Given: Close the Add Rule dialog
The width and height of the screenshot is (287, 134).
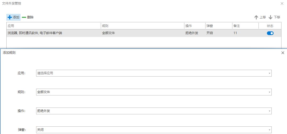Looking at the screenshot, I should 283,53.
